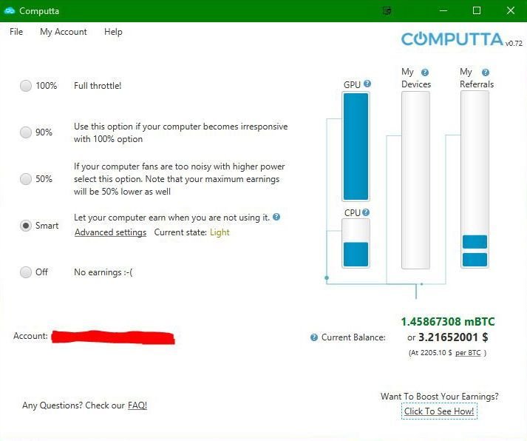Open the FAQ! link
527x441 pixels.
(x=137, y=405)
